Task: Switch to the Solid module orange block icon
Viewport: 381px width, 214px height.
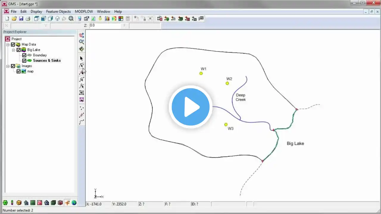Action: tap(19, 203)
